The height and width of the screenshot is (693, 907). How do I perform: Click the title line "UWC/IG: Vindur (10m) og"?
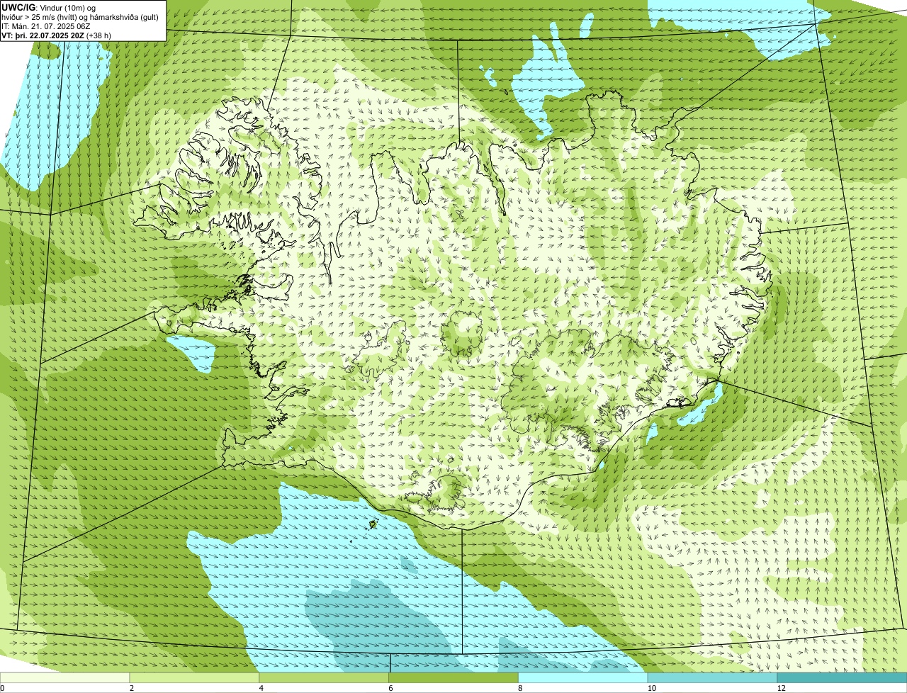point(49,7)
